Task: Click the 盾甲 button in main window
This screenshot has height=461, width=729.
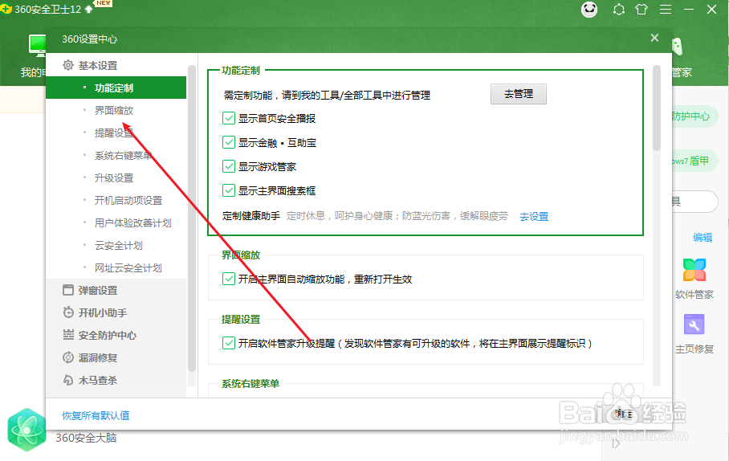Action: [x=694, y=161]
